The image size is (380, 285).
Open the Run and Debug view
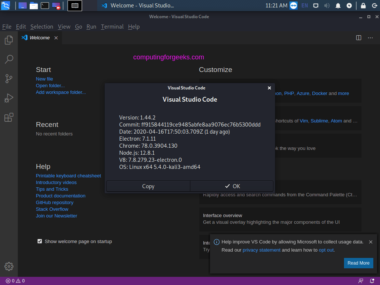[x=9, y=98]
